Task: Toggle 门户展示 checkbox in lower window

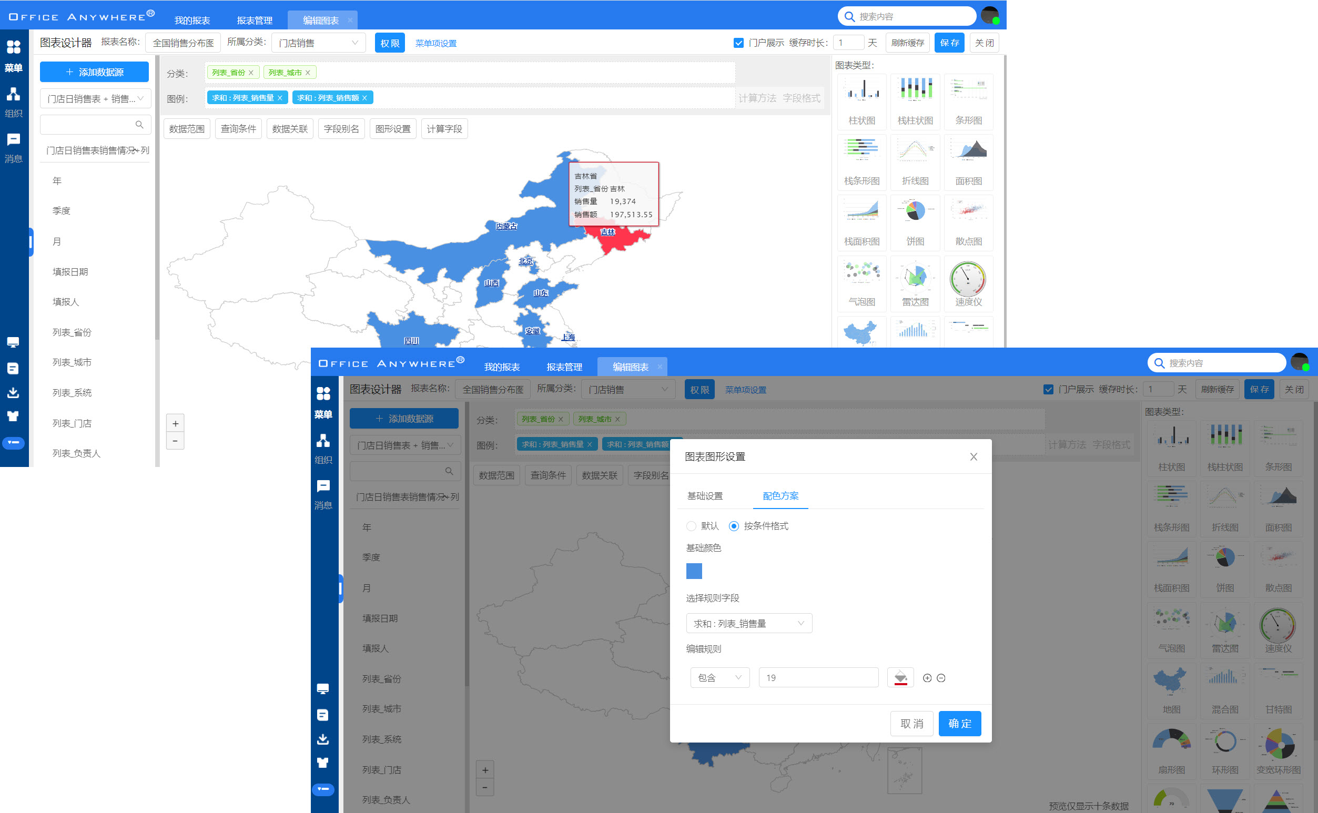Action: point(1048,389)
